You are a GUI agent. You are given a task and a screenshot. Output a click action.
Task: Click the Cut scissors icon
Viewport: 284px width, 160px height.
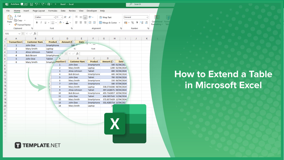coord(15,16)
